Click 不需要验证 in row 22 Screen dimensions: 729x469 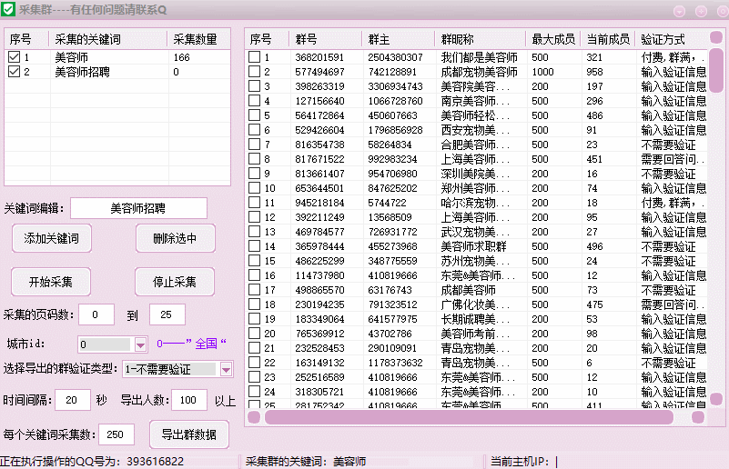(x=669, y=363)
